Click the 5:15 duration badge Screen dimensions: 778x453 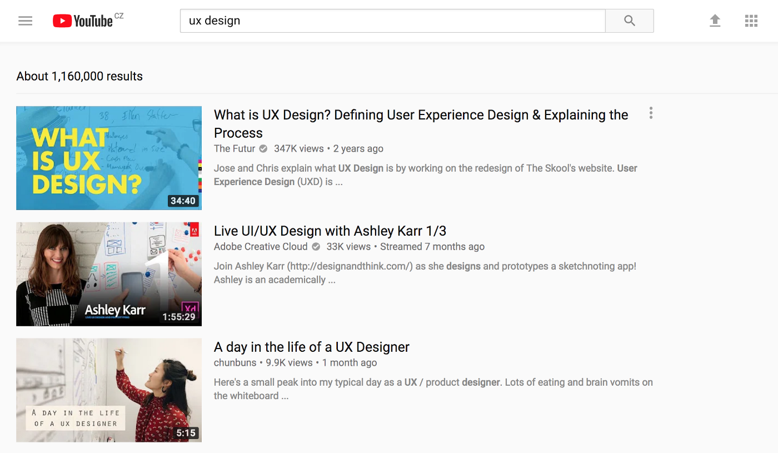(186, 433)
